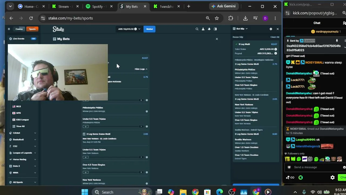Click Reuse Slip in Bet Slip
The width and height of the screenshot is (346, 195).
238,37
